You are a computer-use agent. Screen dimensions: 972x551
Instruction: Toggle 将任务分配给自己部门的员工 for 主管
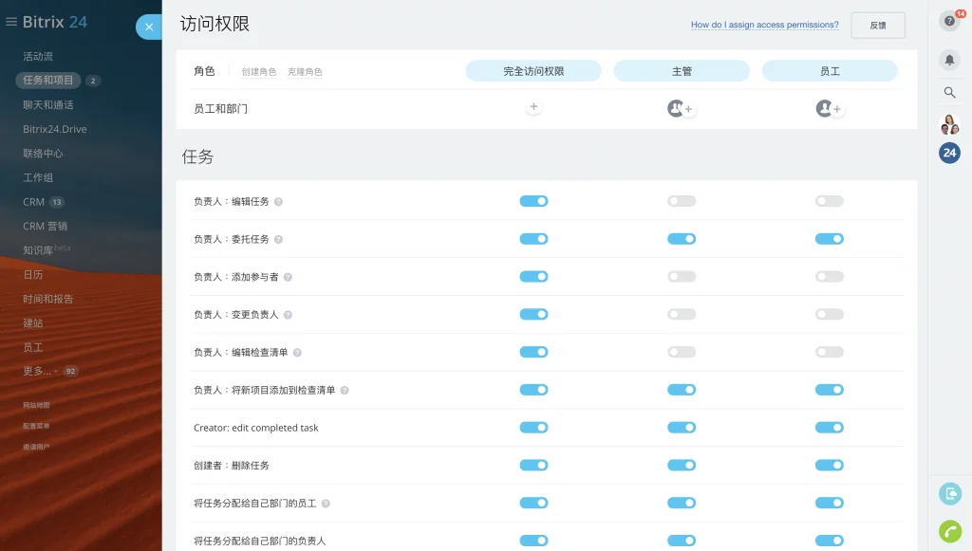coord(682,504)
